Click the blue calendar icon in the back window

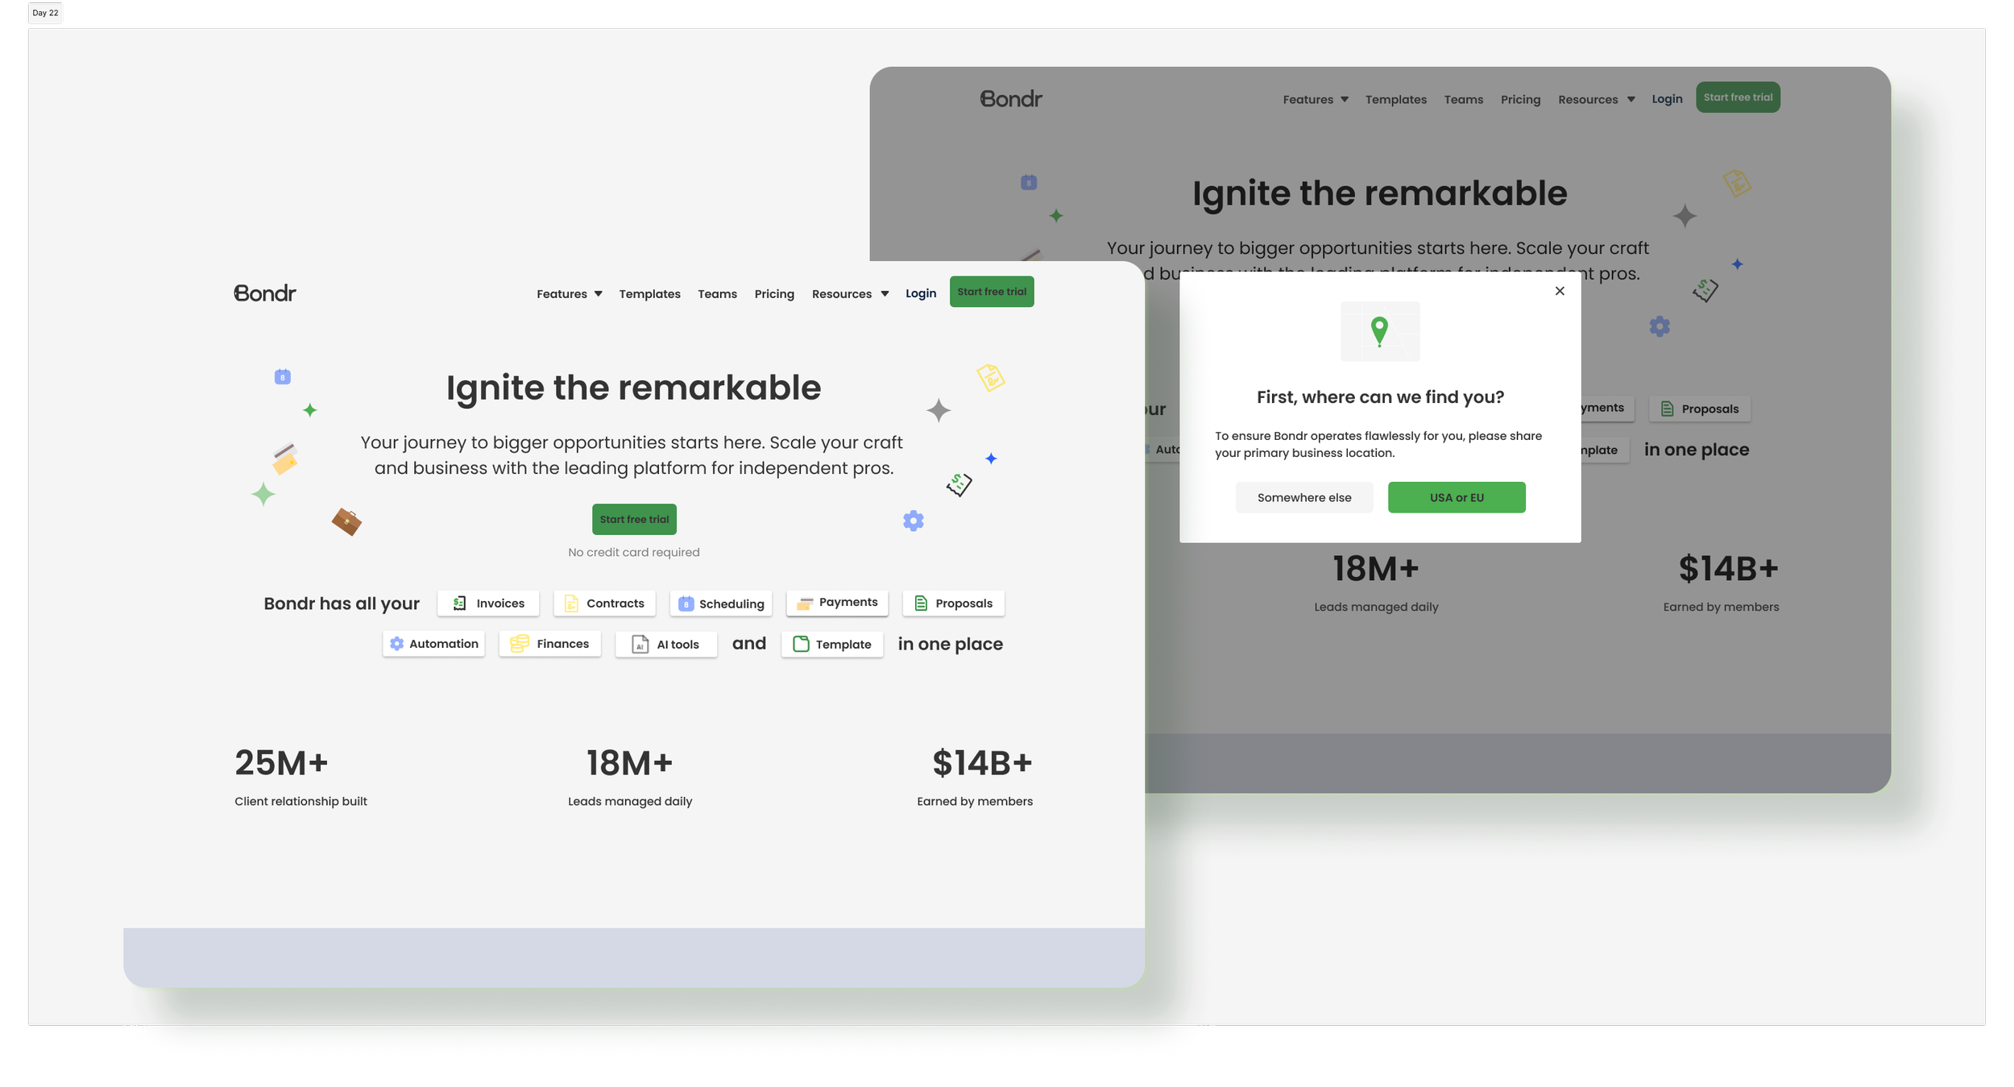1029,182
